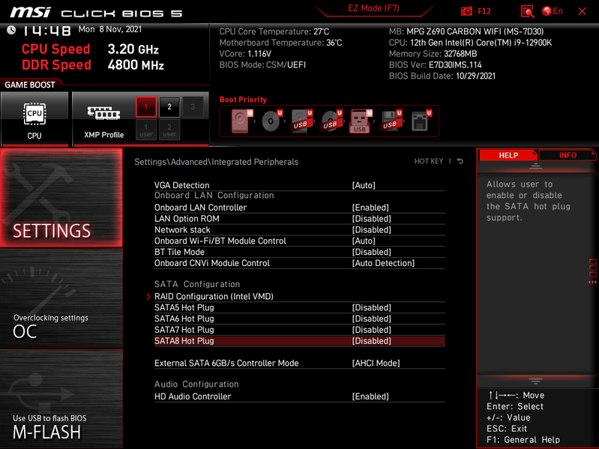The width and height of the screenshot is (599, 449).
Task: Select XMP profile 2
Action: [169, 107]
